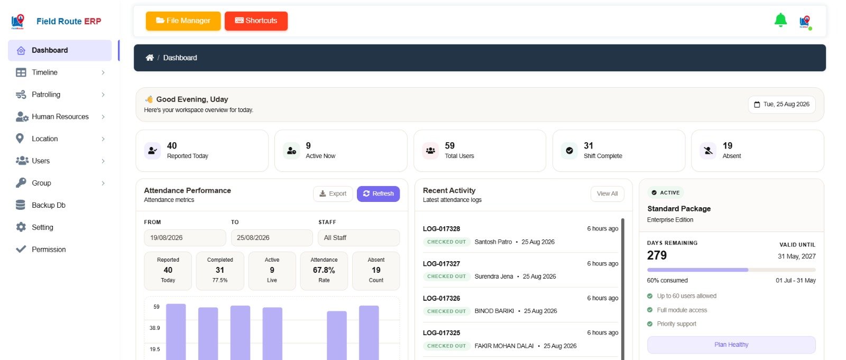
Task: Click the Active Now card icon
Action: [x=291, y=151]
